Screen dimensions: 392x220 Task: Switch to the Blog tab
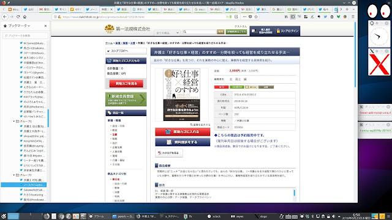pyautogui.click(x=13, y=9)
